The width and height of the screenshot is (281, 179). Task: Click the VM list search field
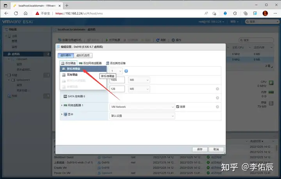click(256, 40)
